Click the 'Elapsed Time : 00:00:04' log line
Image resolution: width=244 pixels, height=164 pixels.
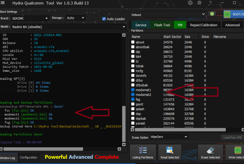[x=21, y=142]
